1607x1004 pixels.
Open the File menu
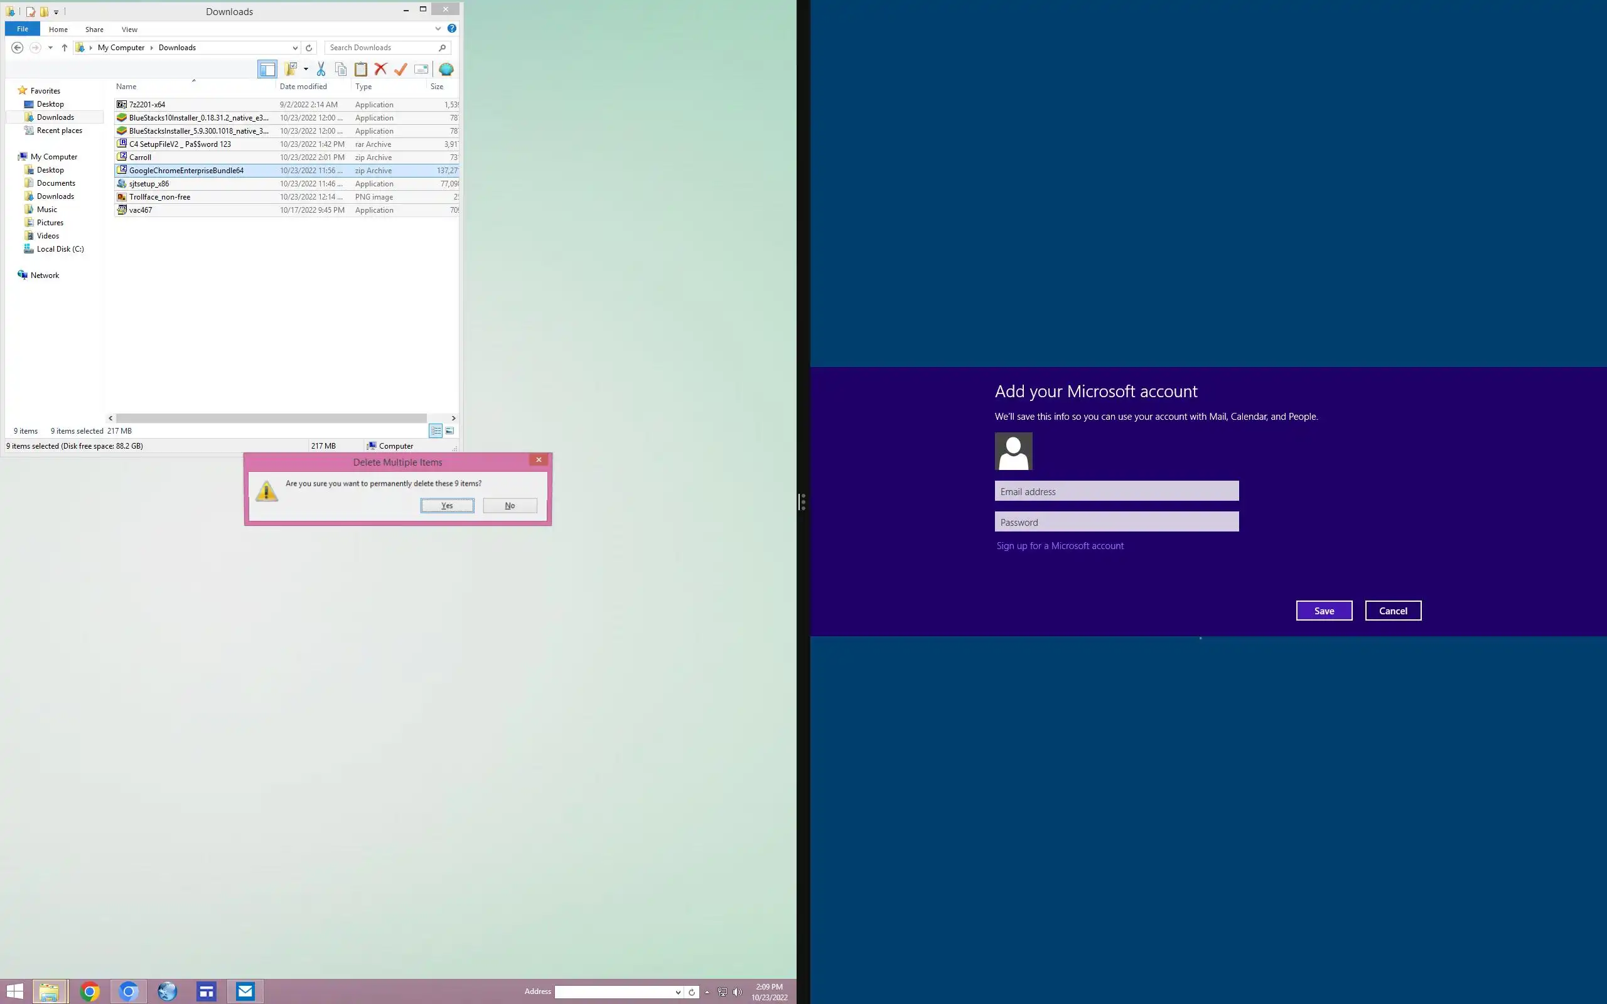click(23, 29)
